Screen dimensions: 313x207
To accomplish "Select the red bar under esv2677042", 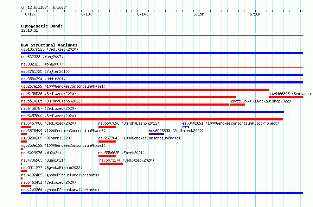I will coord(107,142).
